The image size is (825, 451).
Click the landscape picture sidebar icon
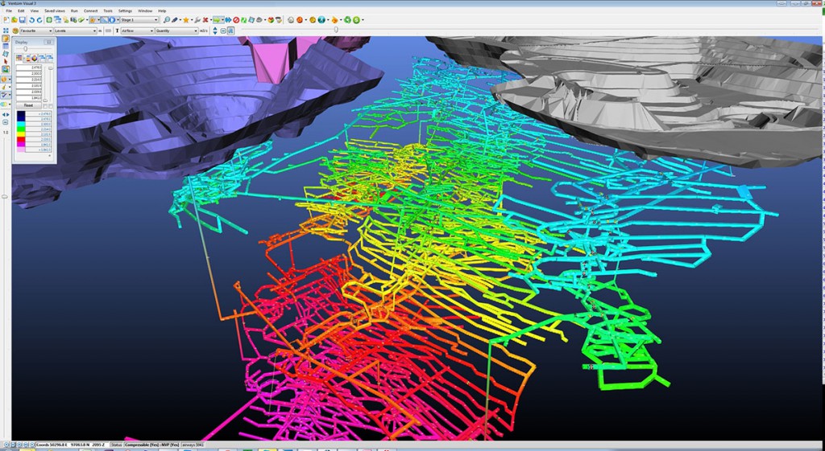(6, 69)
